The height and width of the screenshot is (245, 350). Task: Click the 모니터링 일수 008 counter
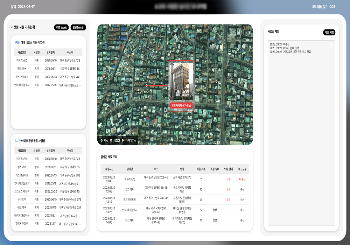323,7
